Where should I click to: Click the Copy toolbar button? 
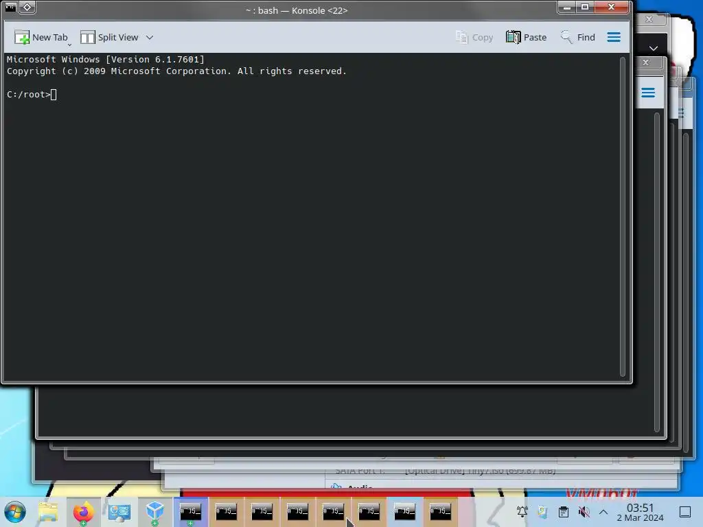tap(474, 37)
